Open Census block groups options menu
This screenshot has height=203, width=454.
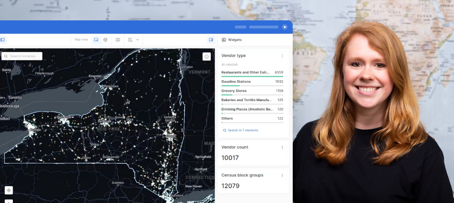pos(282,175)
